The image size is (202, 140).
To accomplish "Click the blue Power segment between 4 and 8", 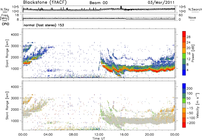I will [184, 67].
